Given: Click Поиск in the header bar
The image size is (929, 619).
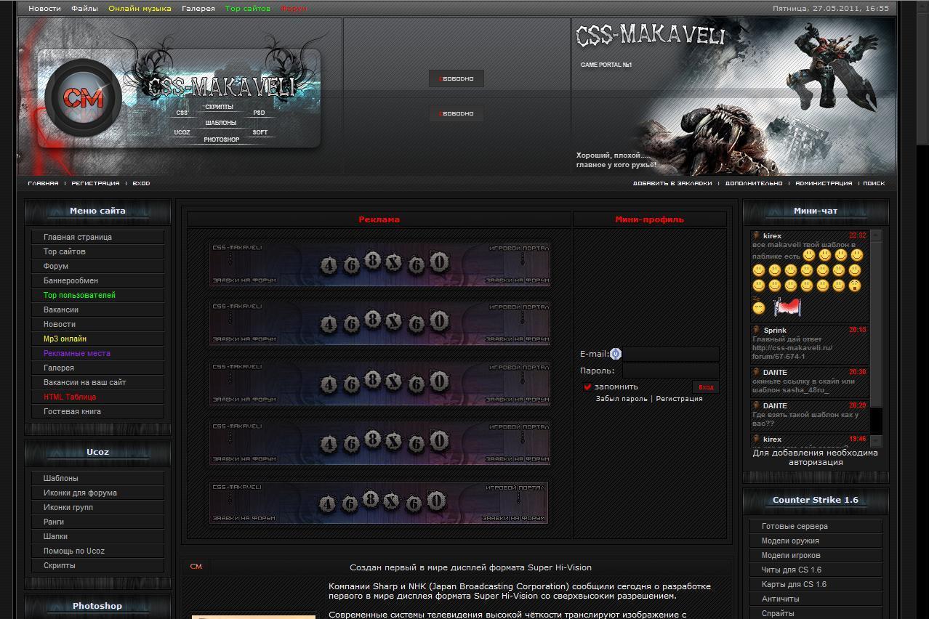Looking at the screenshot, I should click(x=874, y=183).
